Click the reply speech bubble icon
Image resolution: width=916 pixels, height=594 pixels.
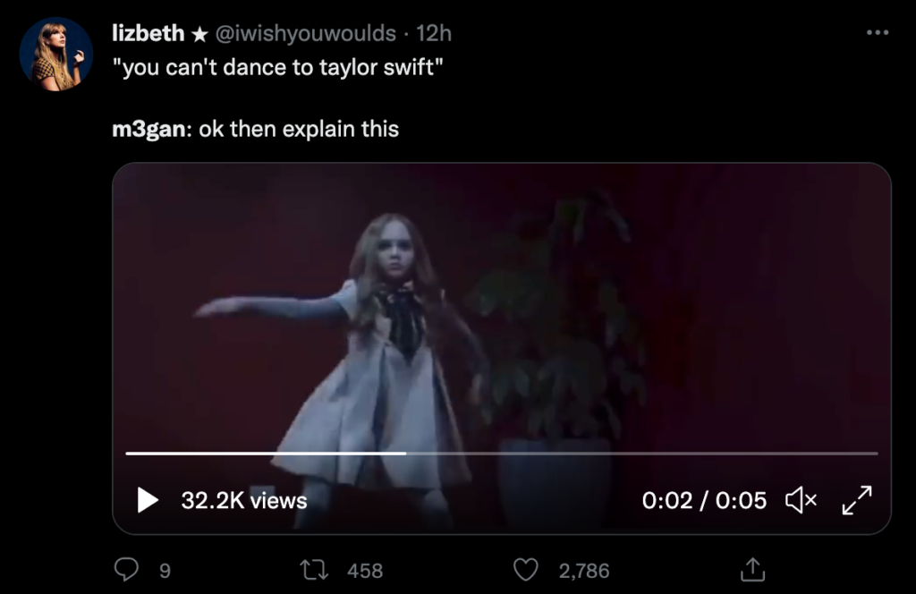click(130, 570)
